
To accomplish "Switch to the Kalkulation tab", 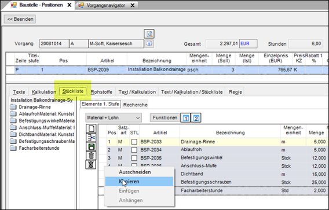I will (44, 92).
